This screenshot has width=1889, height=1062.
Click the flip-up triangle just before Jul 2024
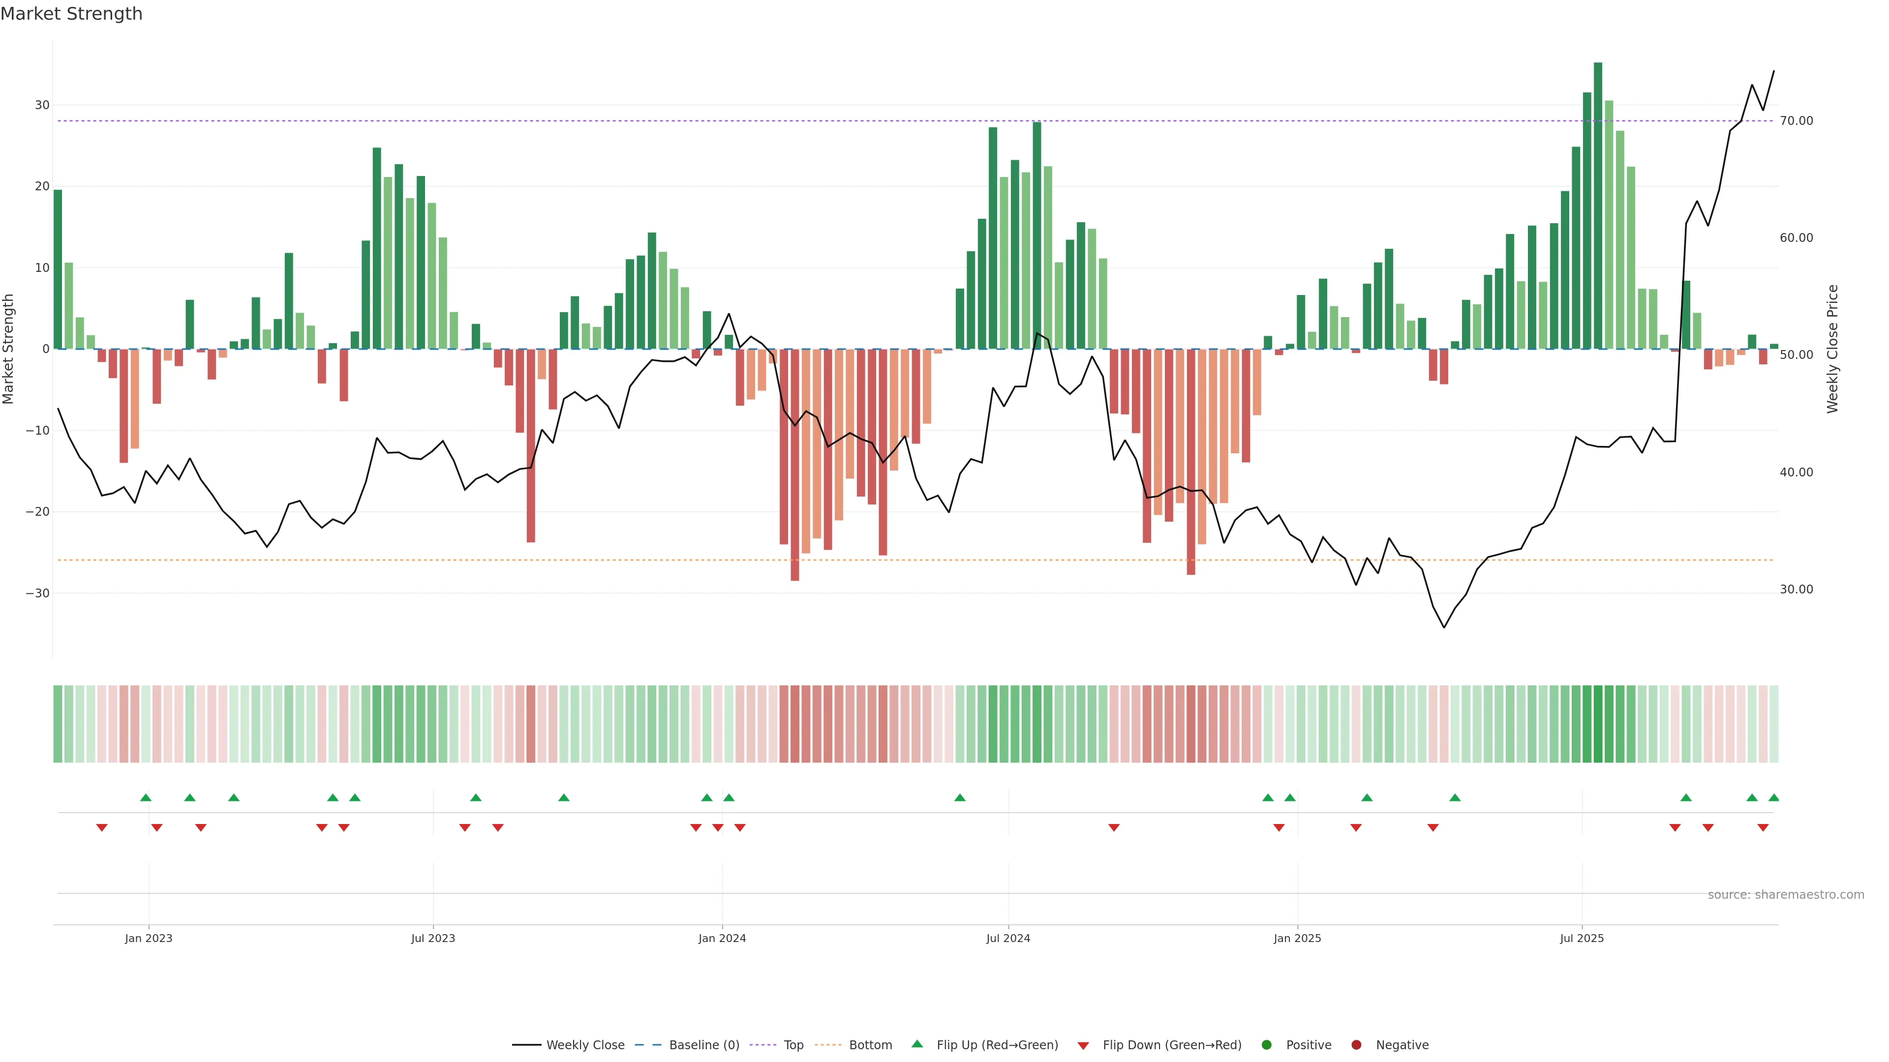pyautogui.click(x=960, y=797)
